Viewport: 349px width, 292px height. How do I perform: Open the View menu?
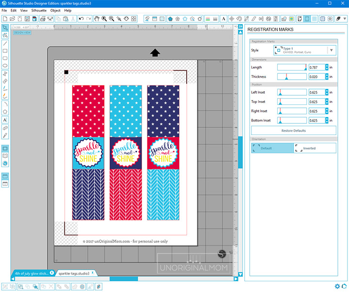[x=24, y=11]
